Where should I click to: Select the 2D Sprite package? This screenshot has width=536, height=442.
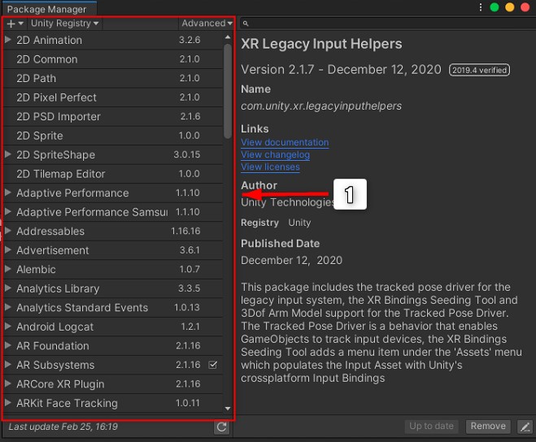pos(113,136)
